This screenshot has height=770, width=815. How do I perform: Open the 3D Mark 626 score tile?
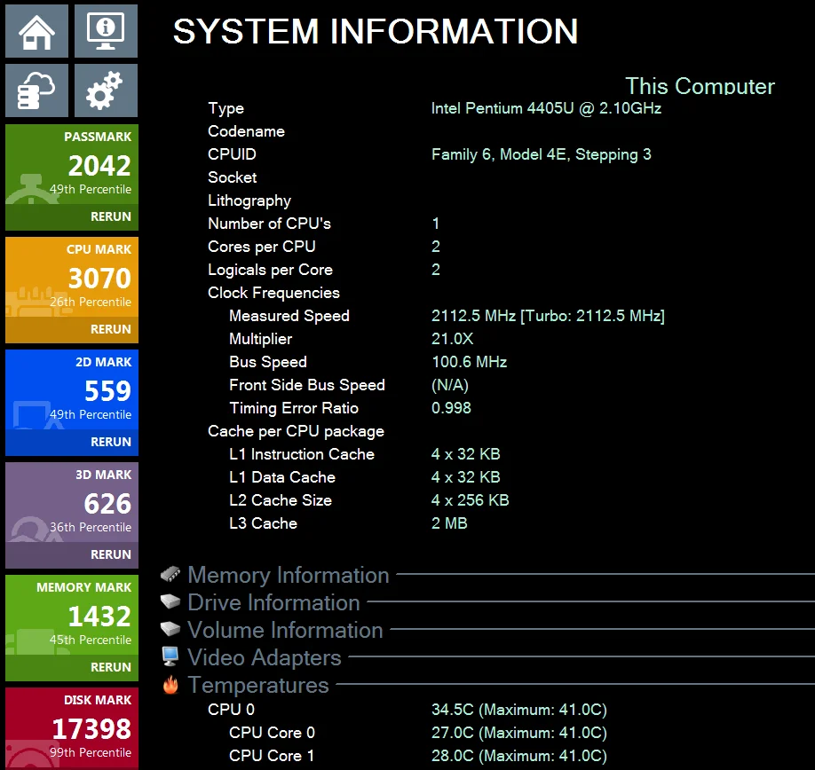(x=72, y=503)
